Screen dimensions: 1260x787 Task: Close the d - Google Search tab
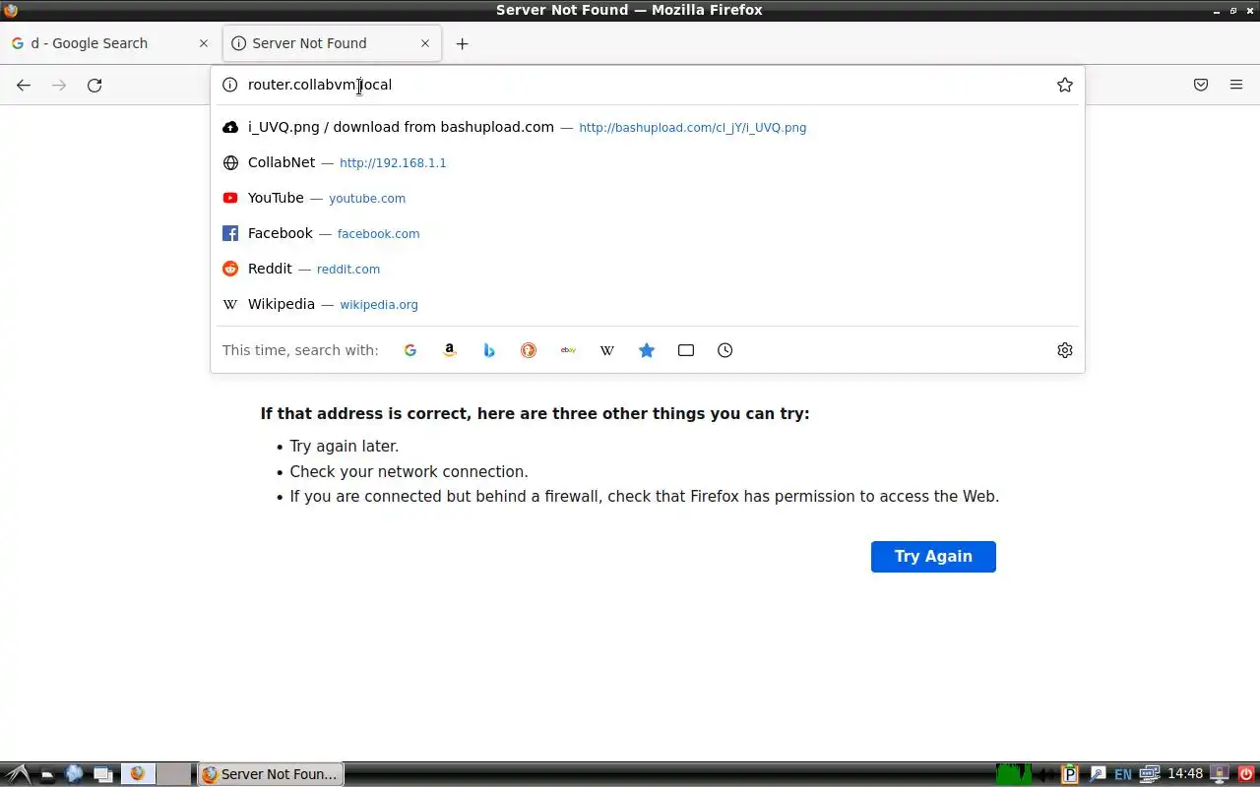(204, 43)
